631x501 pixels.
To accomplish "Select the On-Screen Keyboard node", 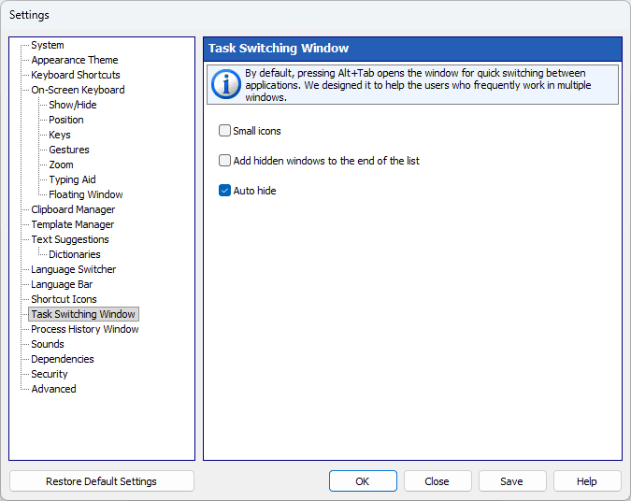I will [79, 90].
